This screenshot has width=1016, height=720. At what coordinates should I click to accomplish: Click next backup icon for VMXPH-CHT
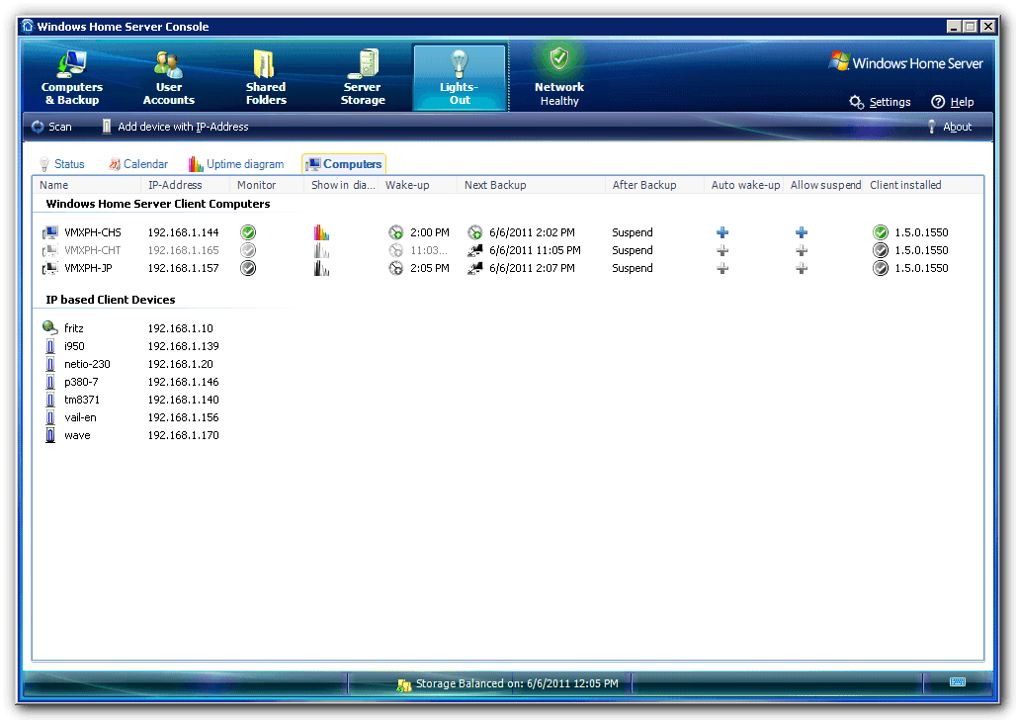tap(475, 250)
